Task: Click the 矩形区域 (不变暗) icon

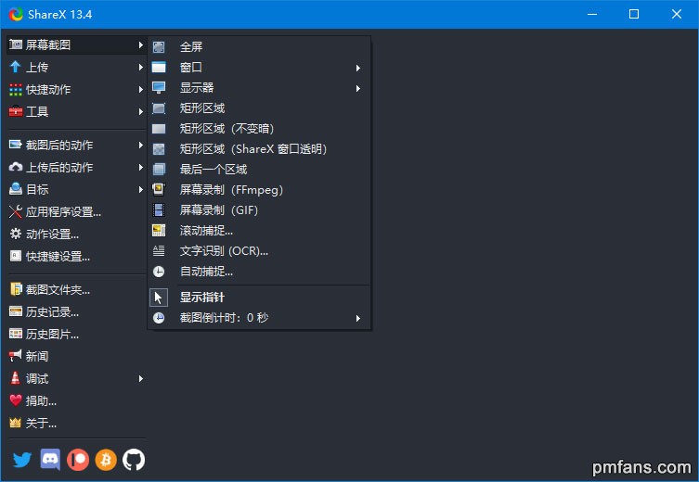Action: [159, 129]
